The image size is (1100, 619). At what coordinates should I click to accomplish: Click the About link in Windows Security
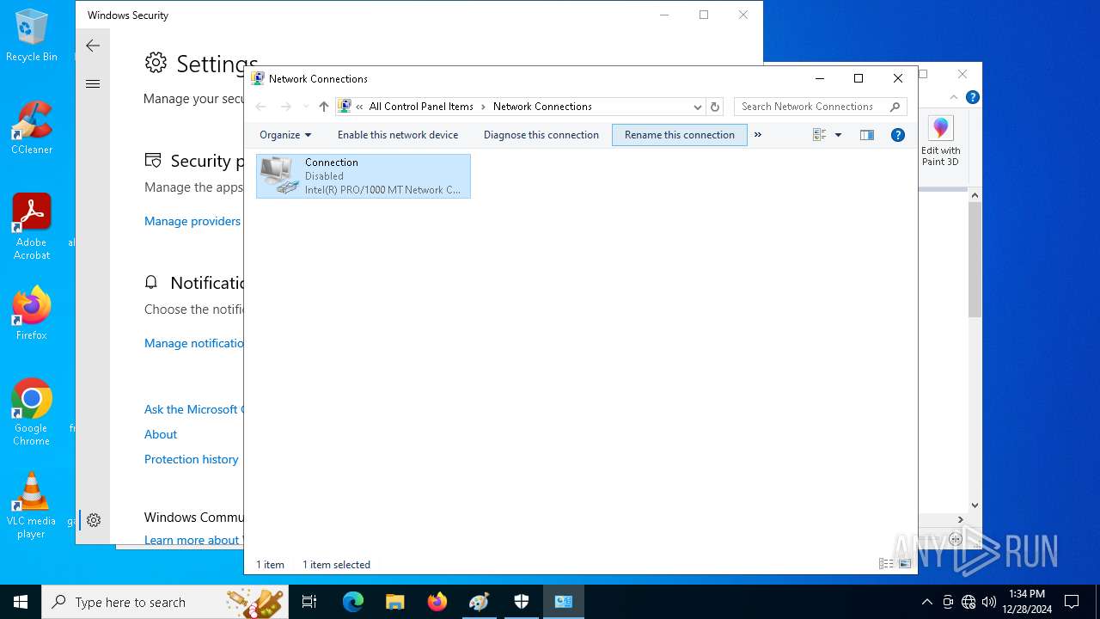coord(161,434)
